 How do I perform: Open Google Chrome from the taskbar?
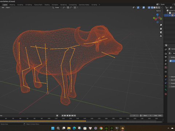pos(101,128)
